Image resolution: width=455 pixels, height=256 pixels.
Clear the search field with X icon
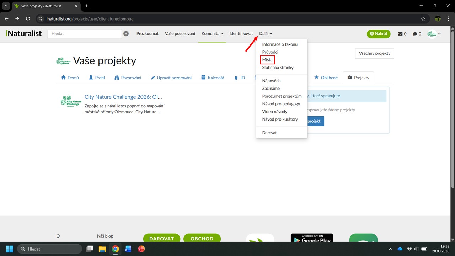point(126,34)
